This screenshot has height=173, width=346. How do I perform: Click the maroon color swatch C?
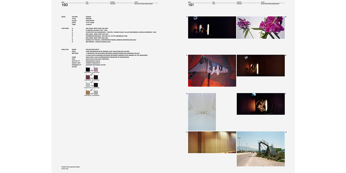point(88,77)
